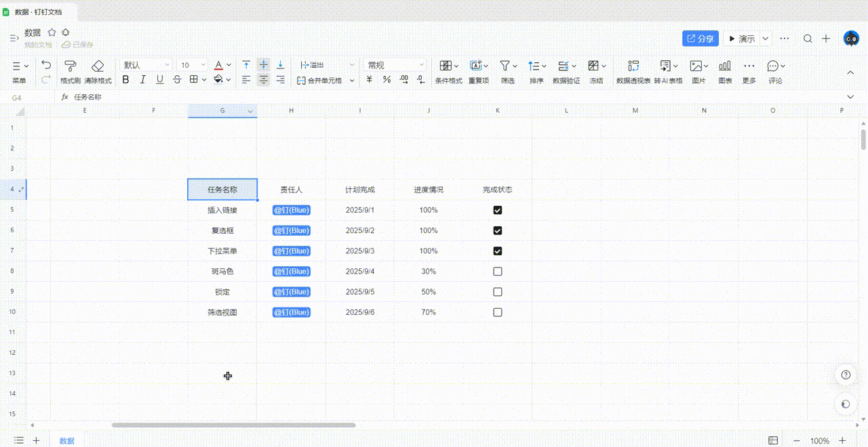868x447 pixels.
Task: Check the 斑马色 completion checkbox
Action: click(498, 272)
